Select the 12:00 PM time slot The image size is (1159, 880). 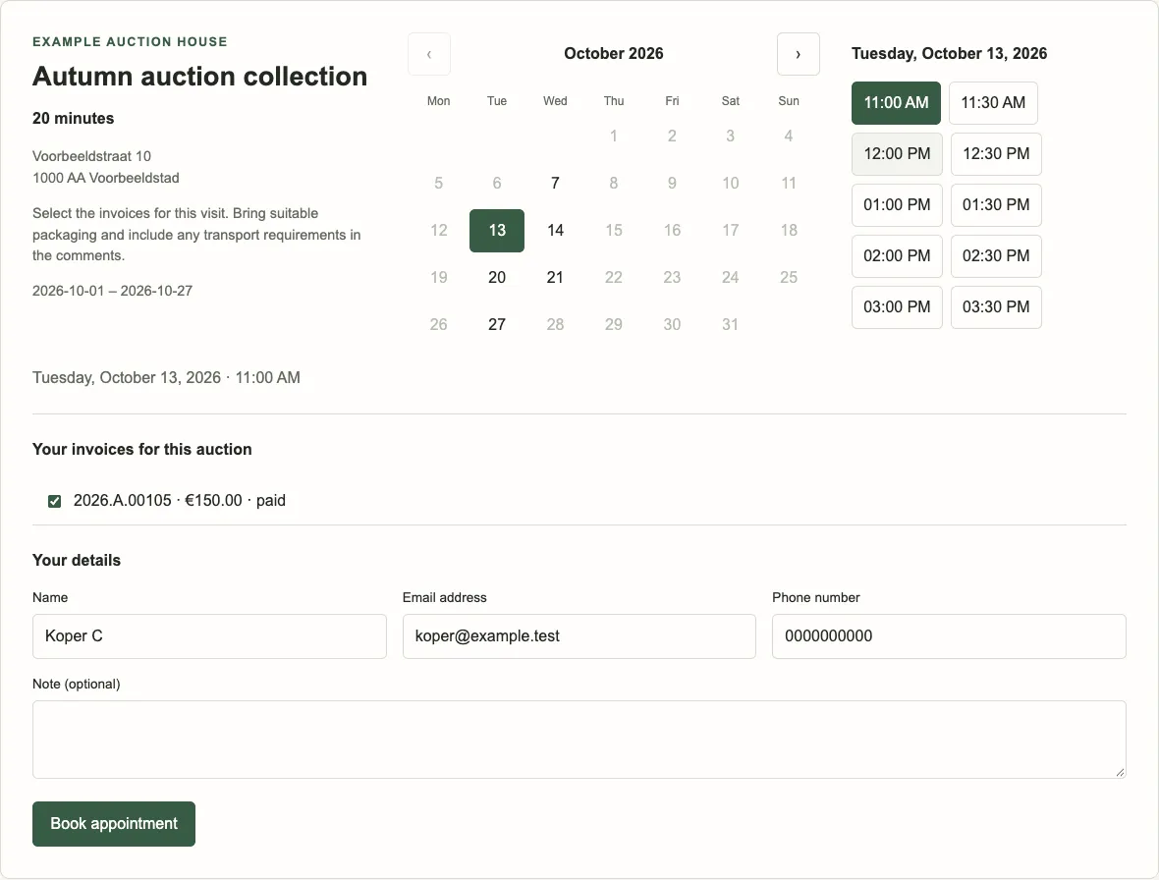[x=897, y=153]
